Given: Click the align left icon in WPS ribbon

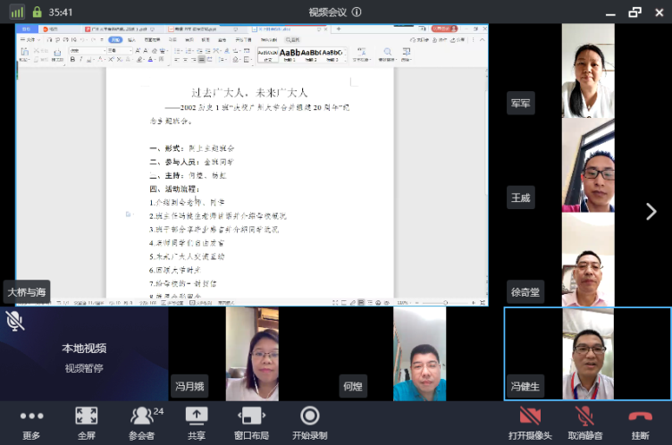Looking at the screenshot, I should (x=177, y=60).
